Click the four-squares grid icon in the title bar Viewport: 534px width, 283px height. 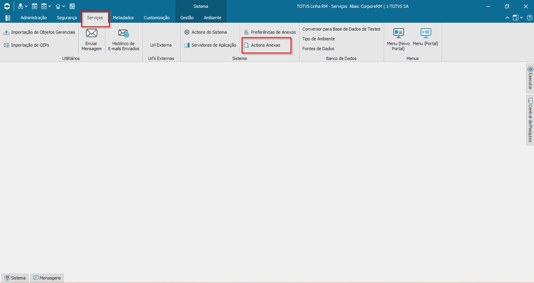pyautogui.click(x=72, y=6)
